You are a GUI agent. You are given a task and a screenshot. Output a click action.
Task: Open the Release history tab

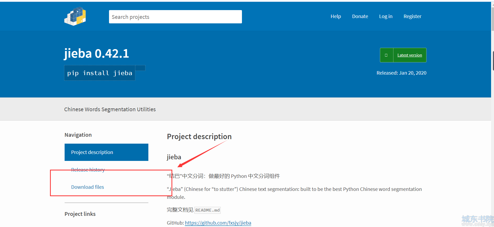click(88, 170)
